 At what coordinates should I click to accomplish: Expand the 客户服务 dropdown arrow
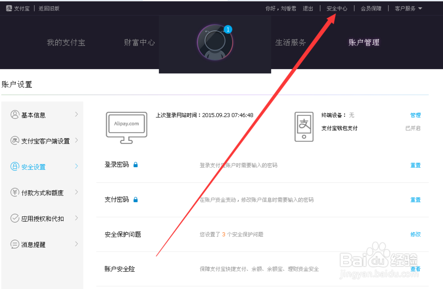click(420, 8)
